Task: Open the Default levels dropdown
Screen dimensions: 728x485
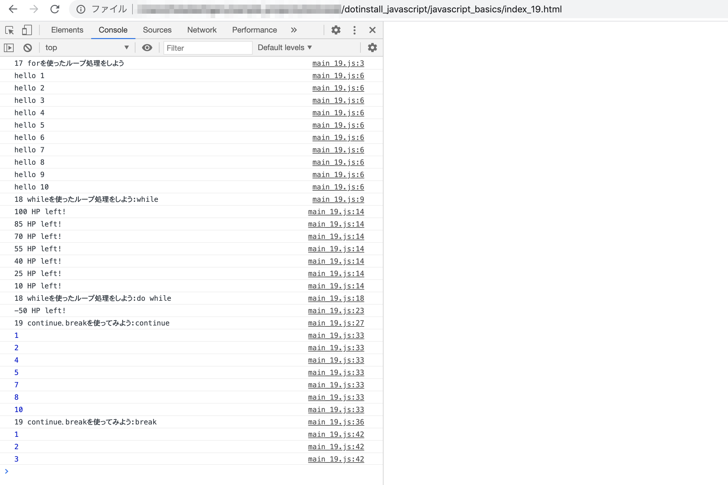Action: [x=285, y=48]
